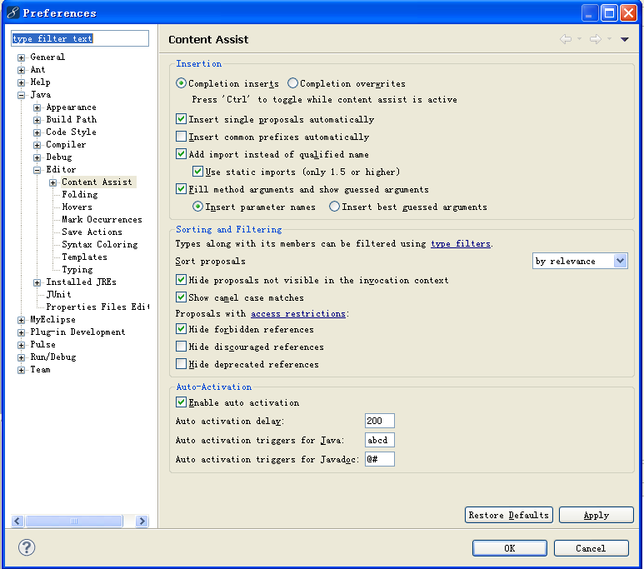Screen dimensions: 644x569
Task: Click left arrow of horizontal scrollbar
Action: coord(17,521)
